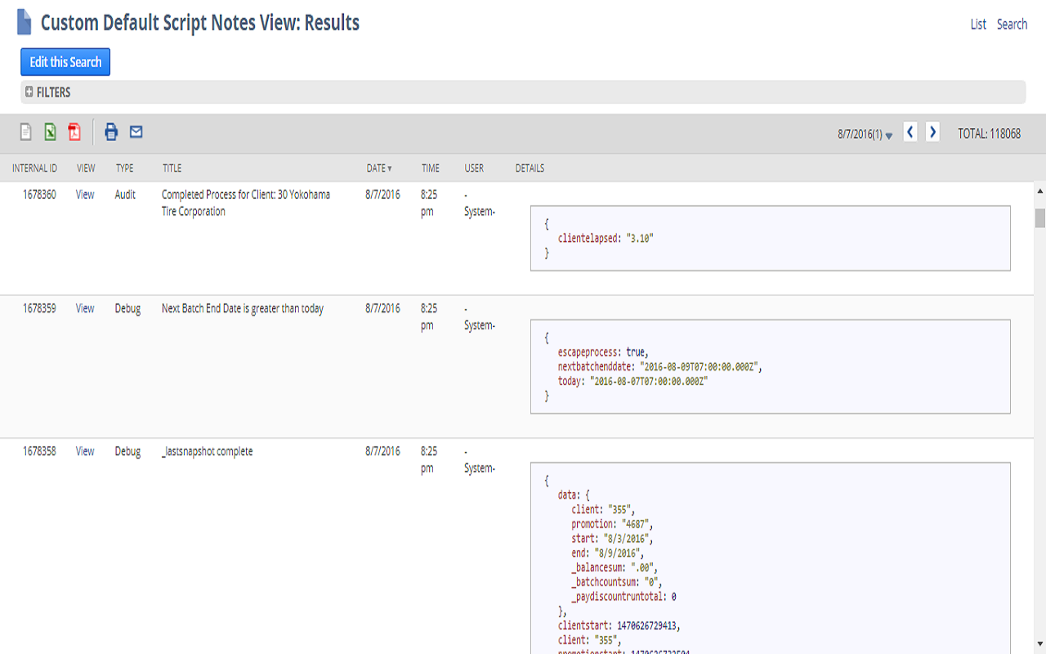Sort by TYPE column header
The image size is (1046, 654).
coord(124,168)
